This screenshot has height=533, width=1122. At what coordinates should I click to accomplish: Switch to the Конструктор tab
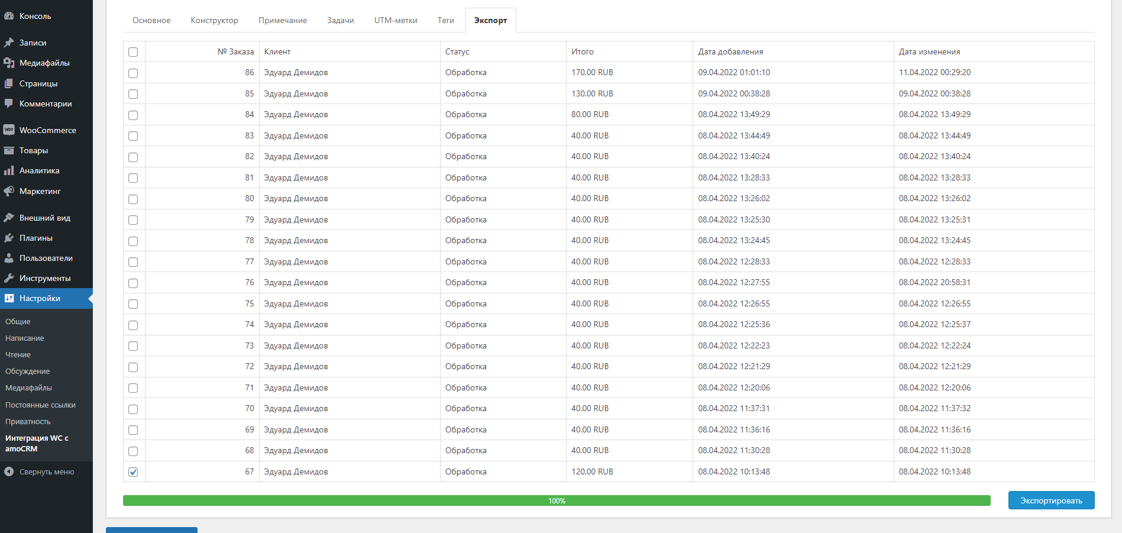[214, 20]
